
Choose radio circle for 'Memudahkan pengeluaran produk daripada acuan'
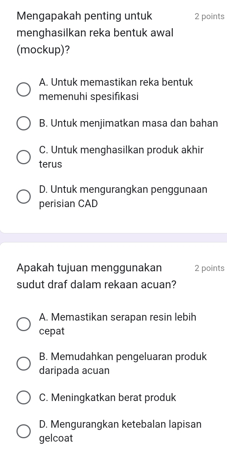(x=23, y=363)
